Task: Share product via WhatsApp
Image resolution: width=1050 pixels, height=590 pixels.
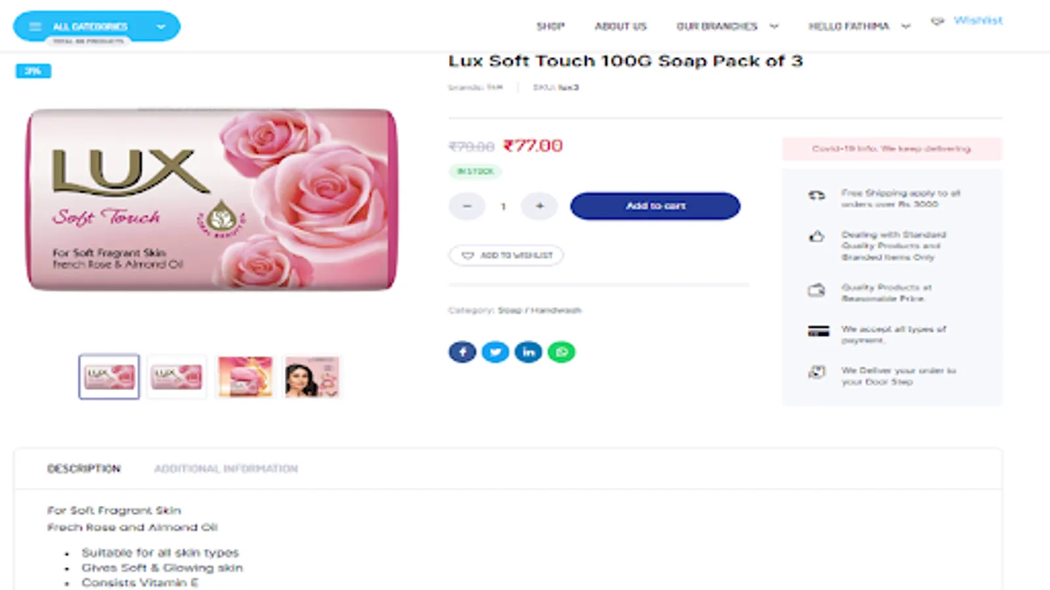Action: (x=562, y=352)
